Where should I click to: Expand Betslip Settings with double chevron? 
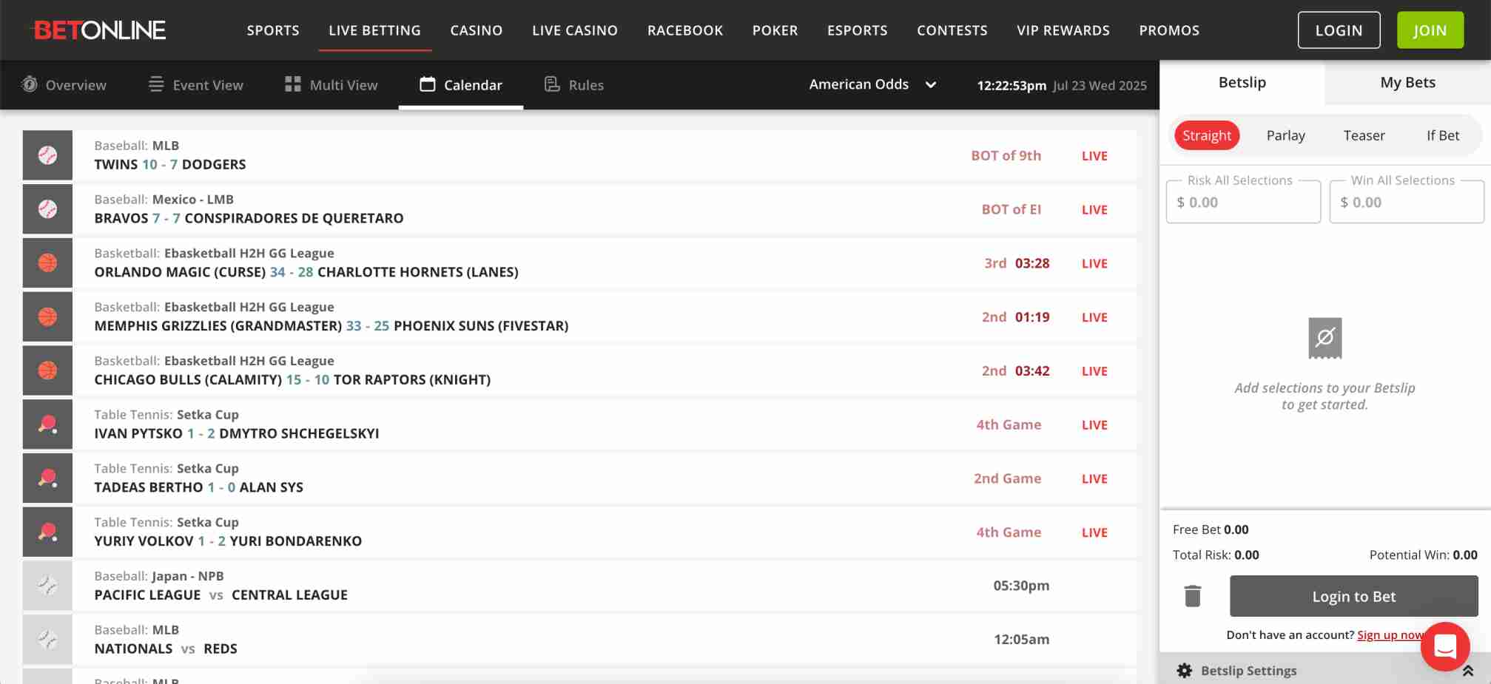(1468, 671)
